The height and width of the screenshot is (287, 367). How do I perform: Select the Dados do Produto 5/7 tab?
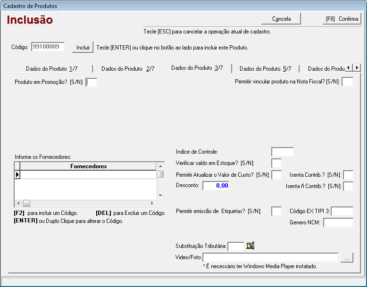(x=265, y=69)
